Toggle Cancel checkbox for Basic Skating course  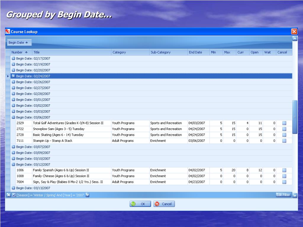[284, 135]
